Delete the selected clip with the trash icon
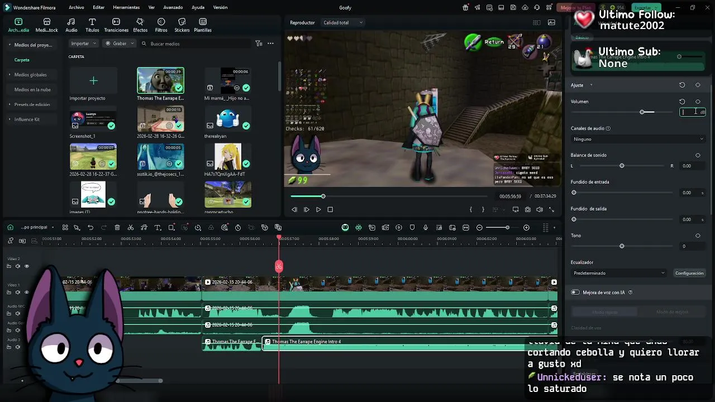Screen dimensions: 715x402 click(117, 228)
